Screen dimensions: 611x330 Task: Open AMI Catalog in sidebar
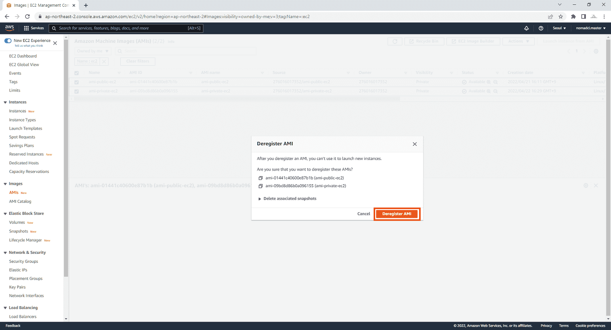coord(20,201)
